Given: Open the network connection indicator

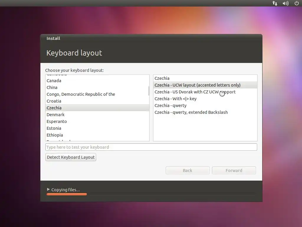Looking at the screenshot, I should coord(275,3).
